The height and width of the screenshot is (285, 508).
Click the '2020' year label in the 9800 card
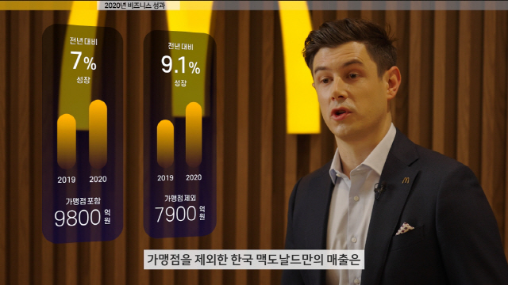point(98,179)
